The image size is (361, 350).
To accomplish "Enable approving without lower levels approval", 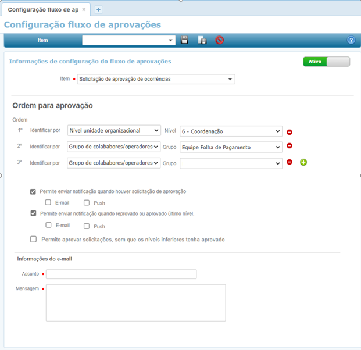I will click(33, 239).
